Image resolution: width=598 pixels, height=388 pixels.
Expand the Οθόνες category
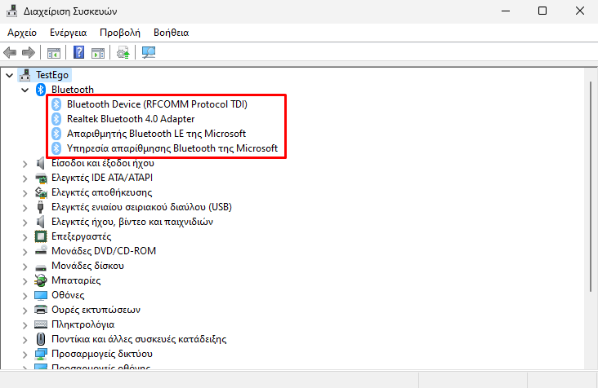point(25,296)
